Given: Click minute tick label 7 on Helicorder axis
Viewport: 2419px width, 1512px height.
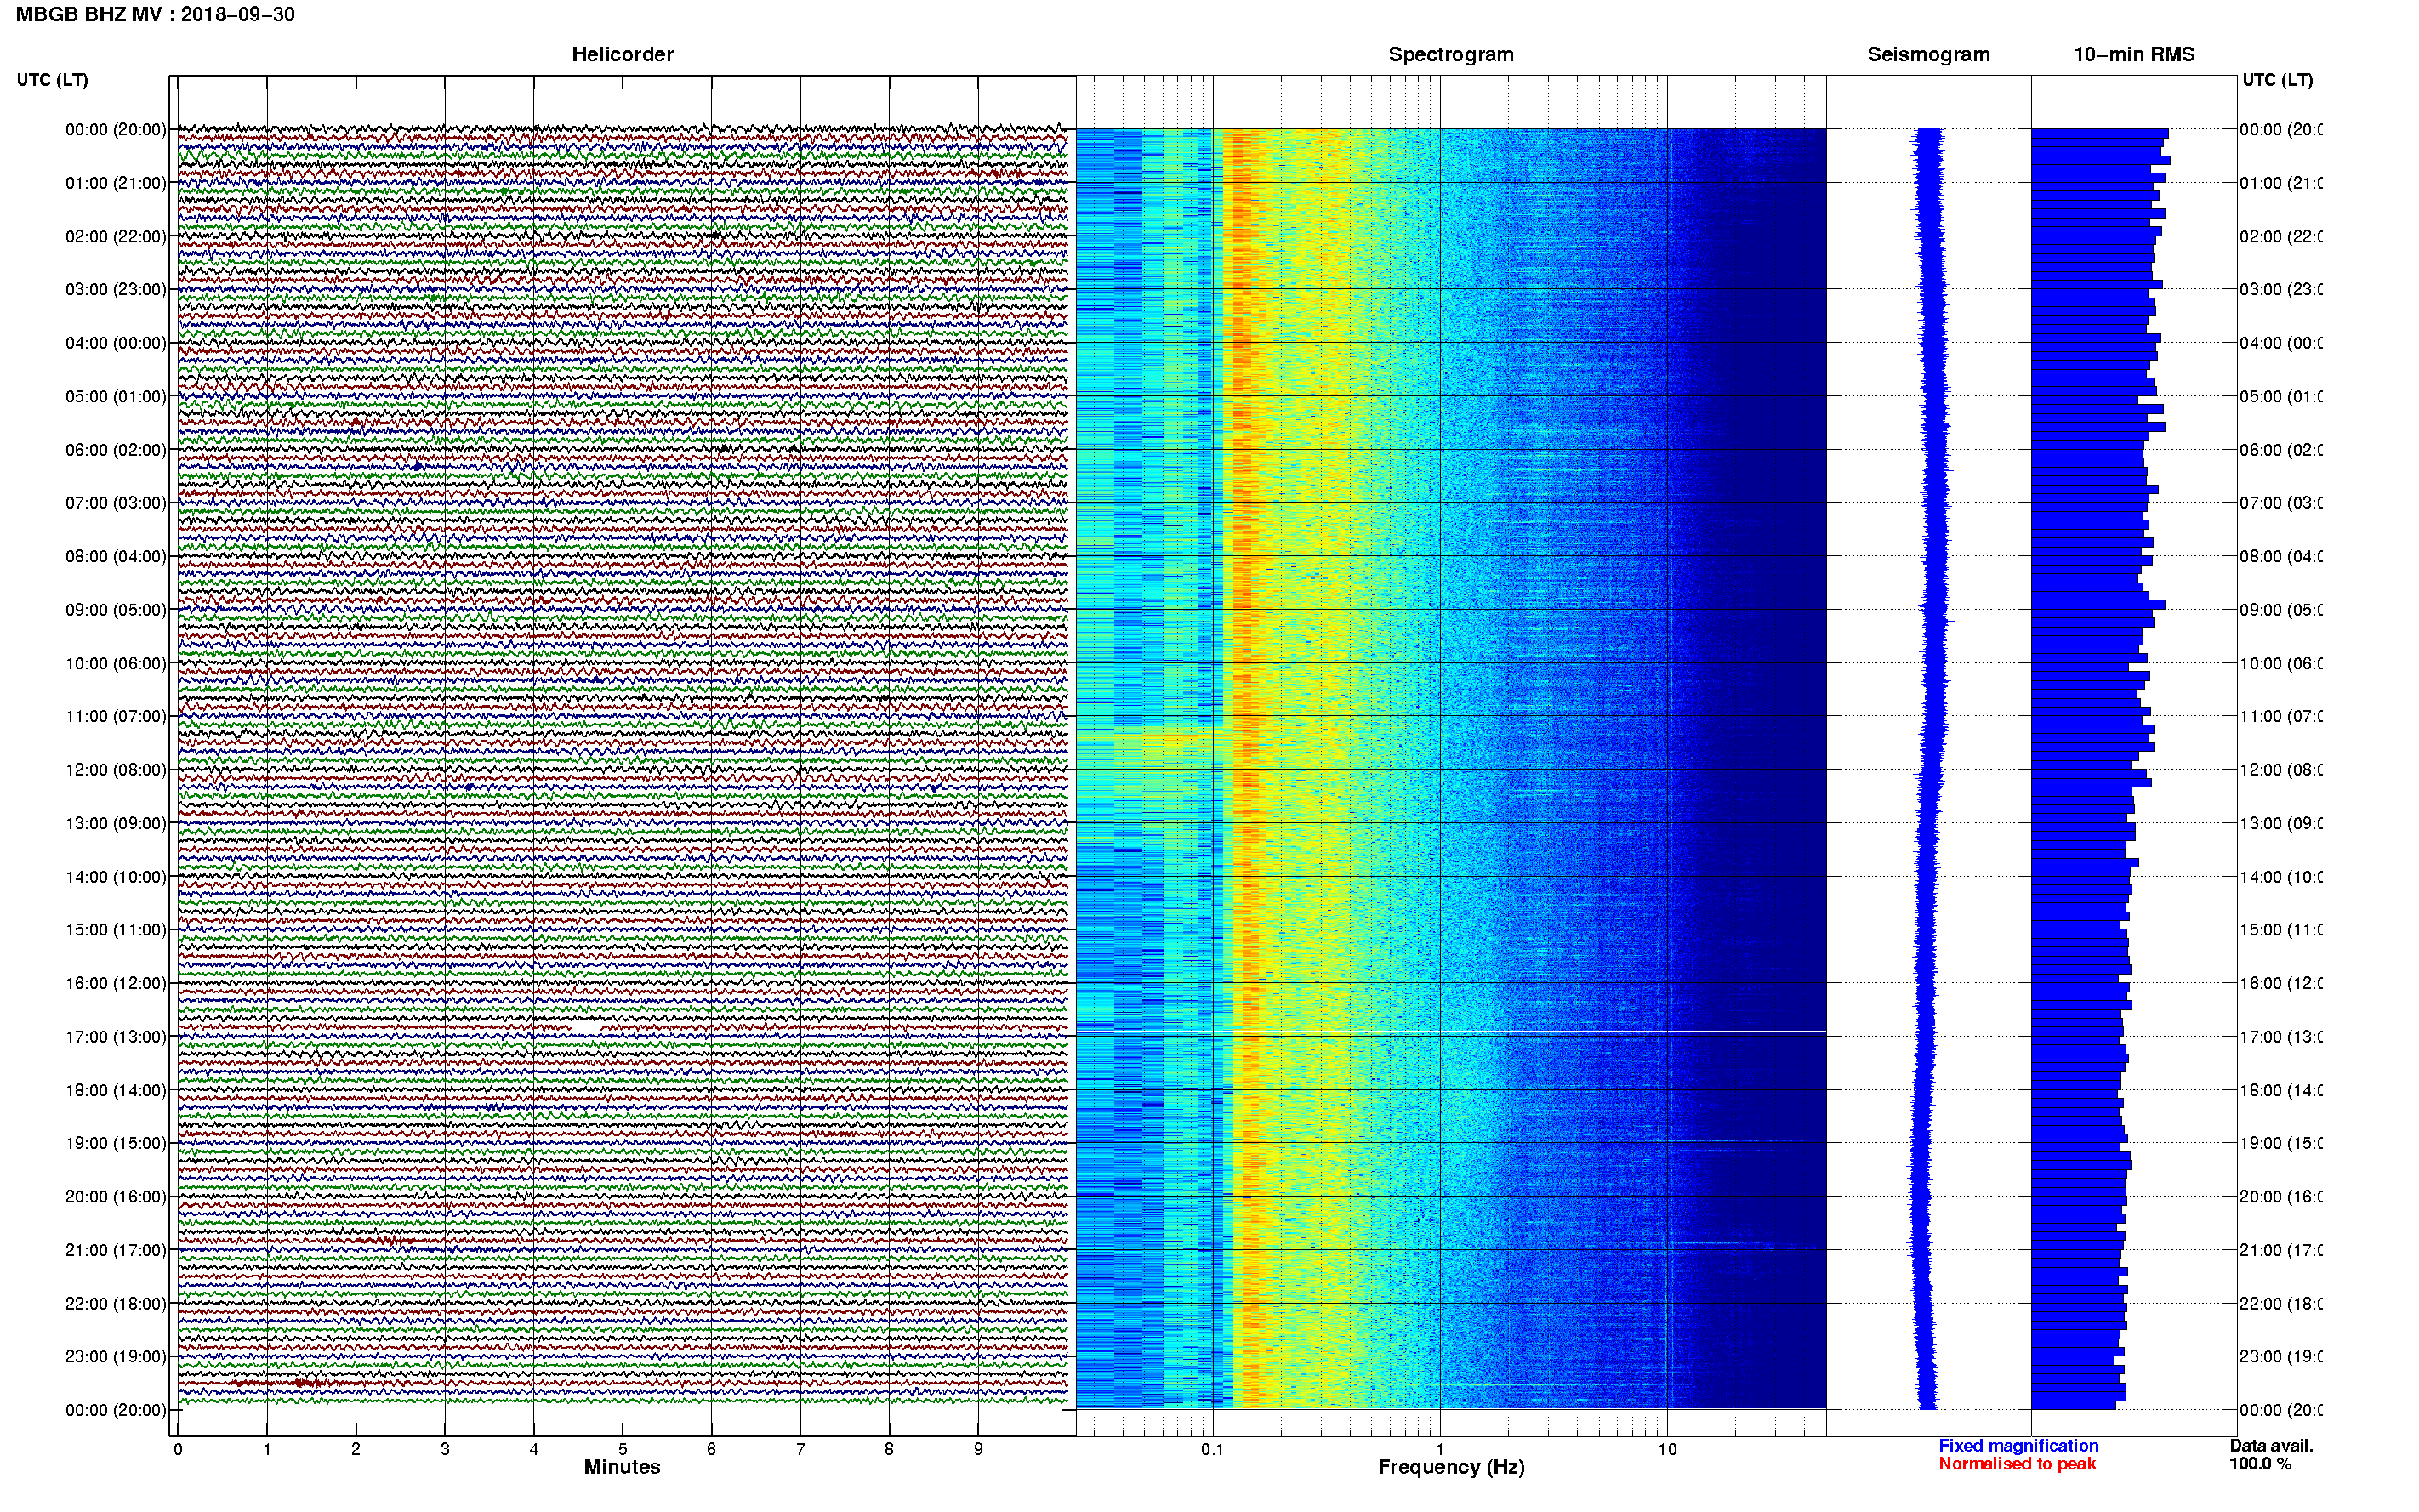Looking at the screenshot, I should (x=800, y=1449).
